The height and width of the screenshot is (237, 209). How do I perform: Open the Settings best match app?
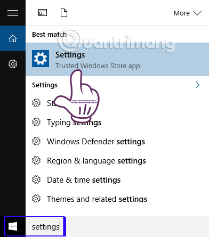[x=117, y=60]
